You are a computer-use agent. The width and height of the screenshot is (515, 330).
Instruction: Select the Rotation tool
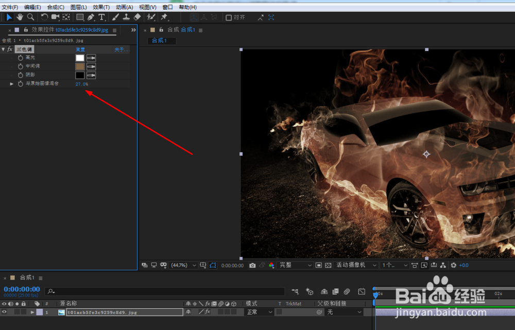click(44, 17)
